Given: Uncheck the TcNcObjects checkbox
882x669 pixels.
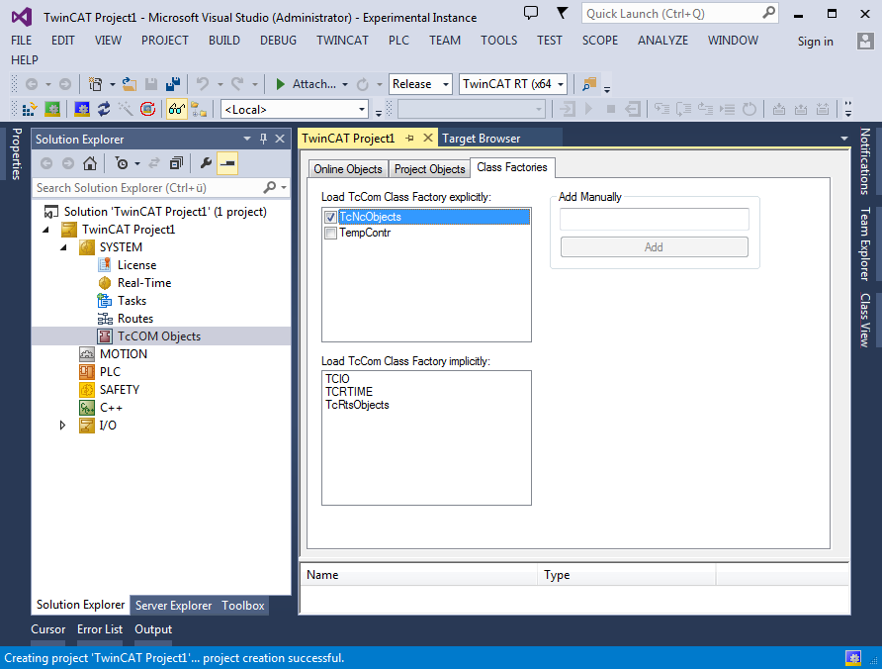Looking at the screenshot, I should coord(330,217).
